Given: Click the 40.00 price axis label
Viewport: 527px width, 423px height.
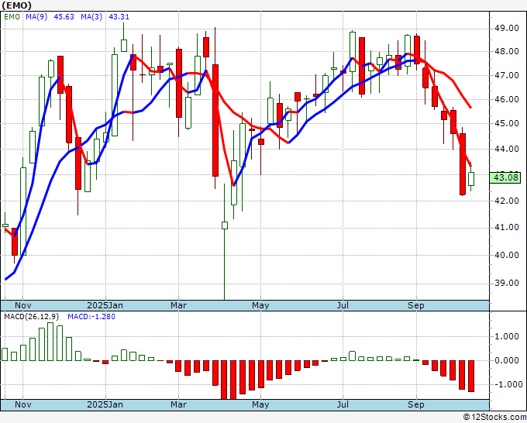Looking at the screenshot, I should pyautogui.click(x=506, y=255).
